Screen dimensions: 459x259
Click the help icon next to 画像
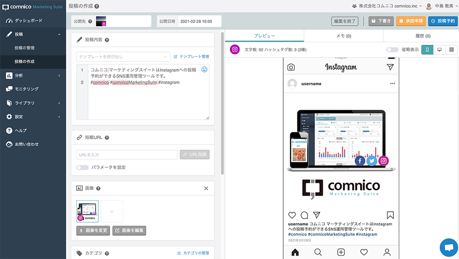click(98, 188)
